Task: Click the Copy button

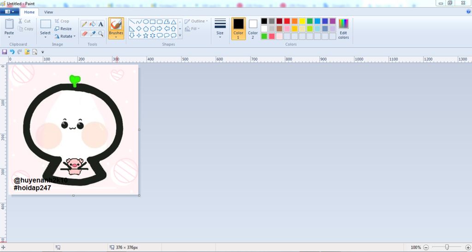Action: coord(26,29)
